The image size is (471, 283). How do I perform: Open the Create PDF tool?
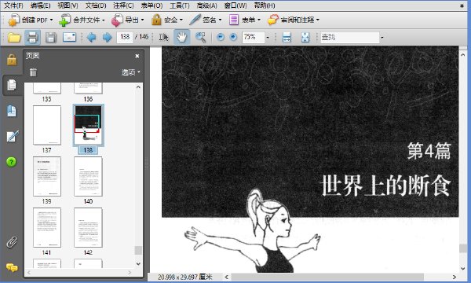[31, 20]
